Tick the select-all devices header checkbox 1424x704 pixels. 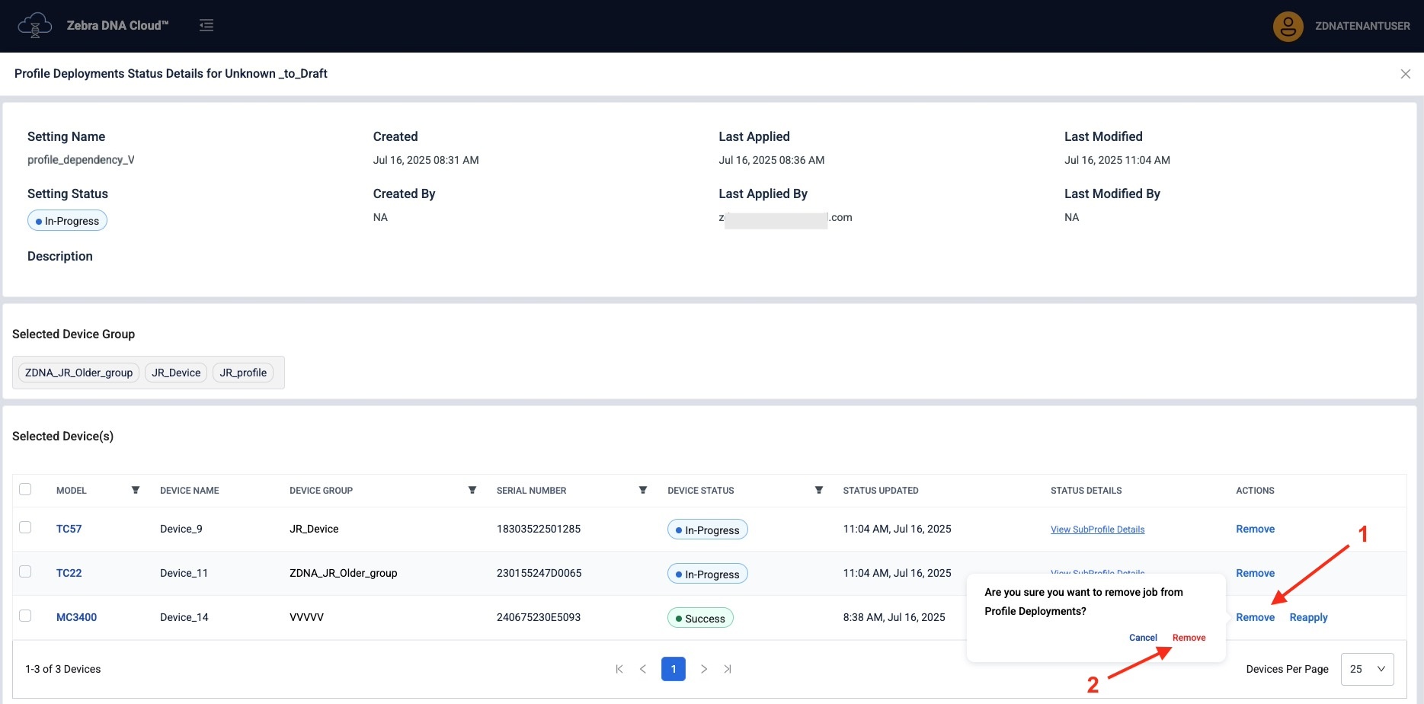tap(25, 489)
